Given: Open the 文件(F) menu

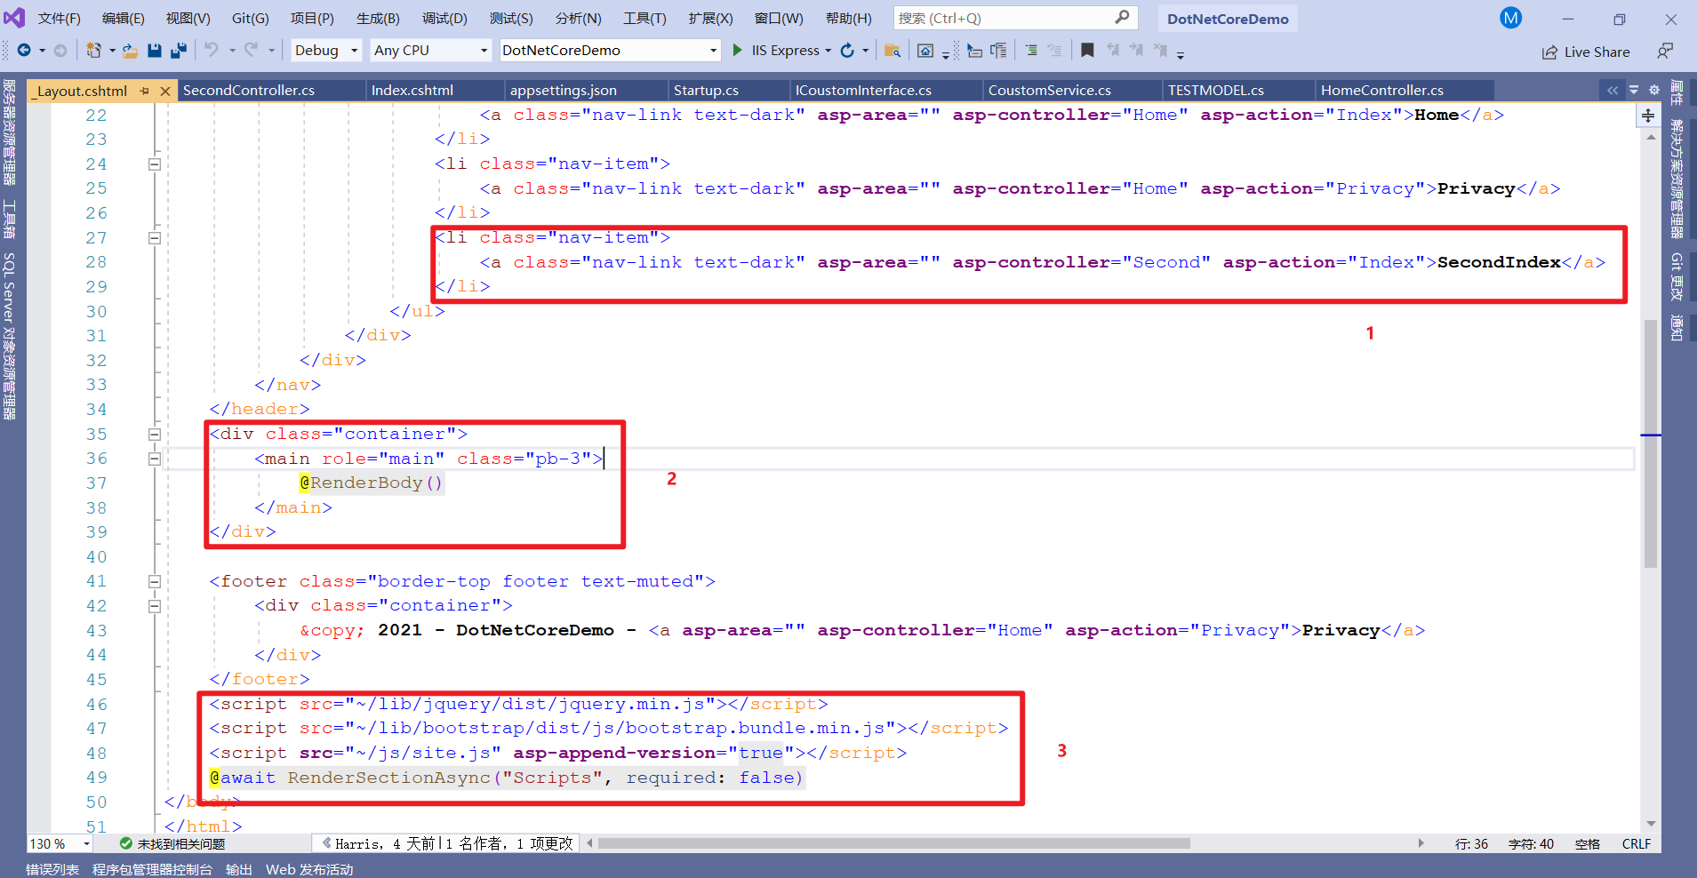Looking at the screenshot, I should [x=60, y=18].
